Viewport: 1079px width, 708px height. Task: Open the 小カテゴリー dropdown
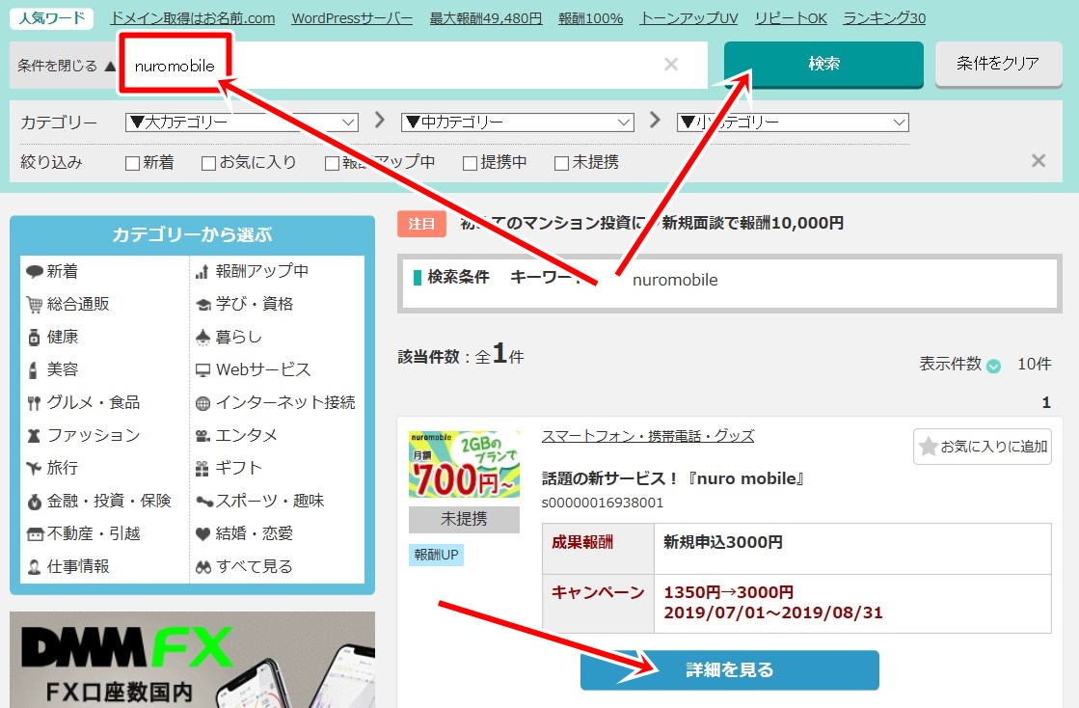coord(793,123)
